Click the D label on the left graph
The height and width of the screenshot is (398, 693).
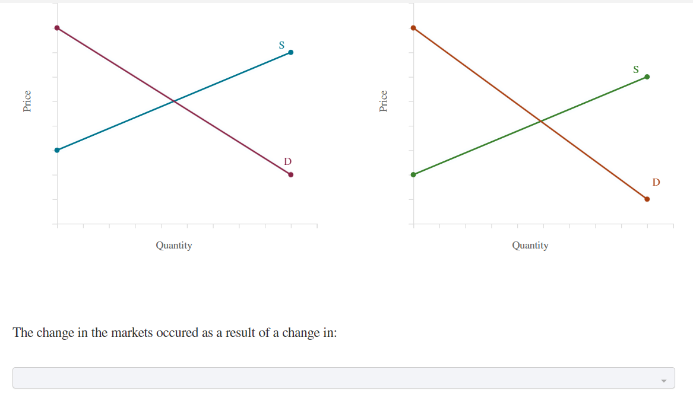pos(287,160)
